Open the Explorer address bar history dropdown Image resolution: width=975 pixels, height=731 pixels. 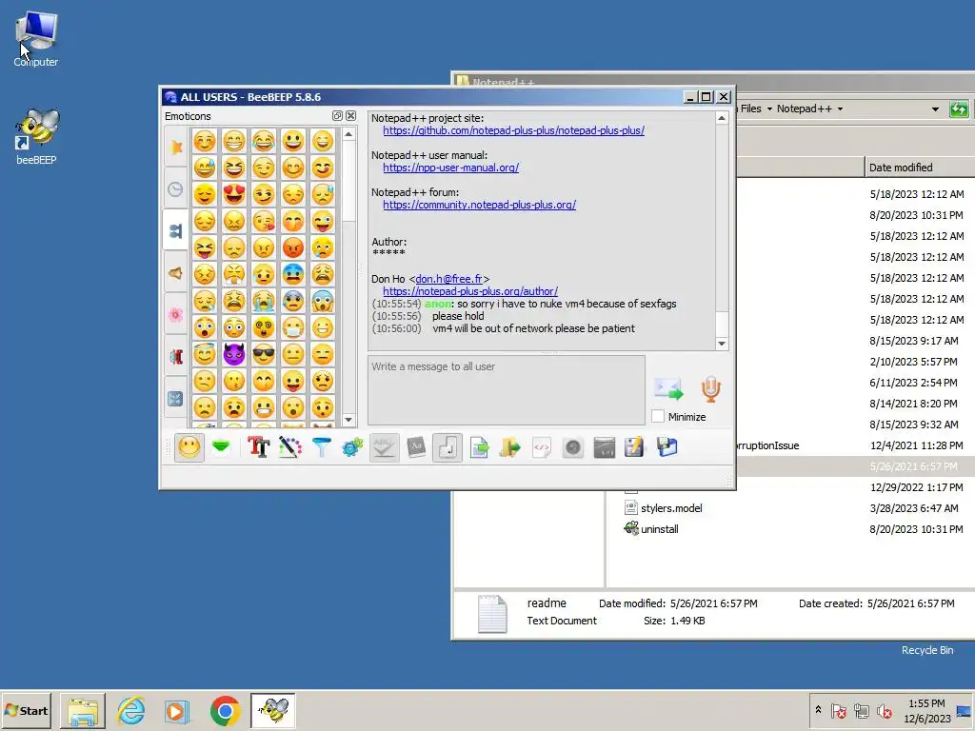935,109
